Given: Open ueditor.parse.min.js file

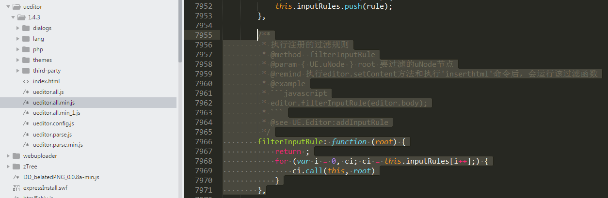Looking at the screenshot, I should pos(58,145).
